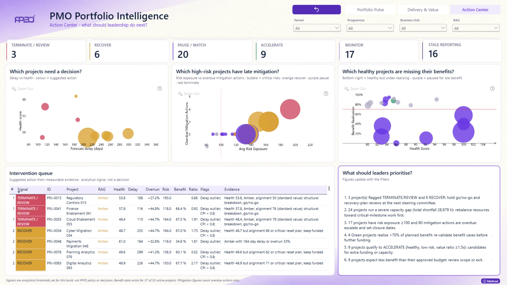507x285 pixels.
Task: Select the TERMINATE / REVIEW card
Action: pyautogui.click(x=46, y=51)
